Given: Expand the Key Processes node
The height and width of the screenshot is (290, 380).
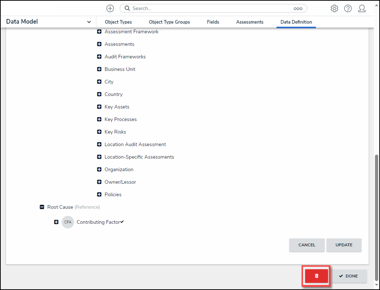Looking at the screenshot, I should 99,120.
